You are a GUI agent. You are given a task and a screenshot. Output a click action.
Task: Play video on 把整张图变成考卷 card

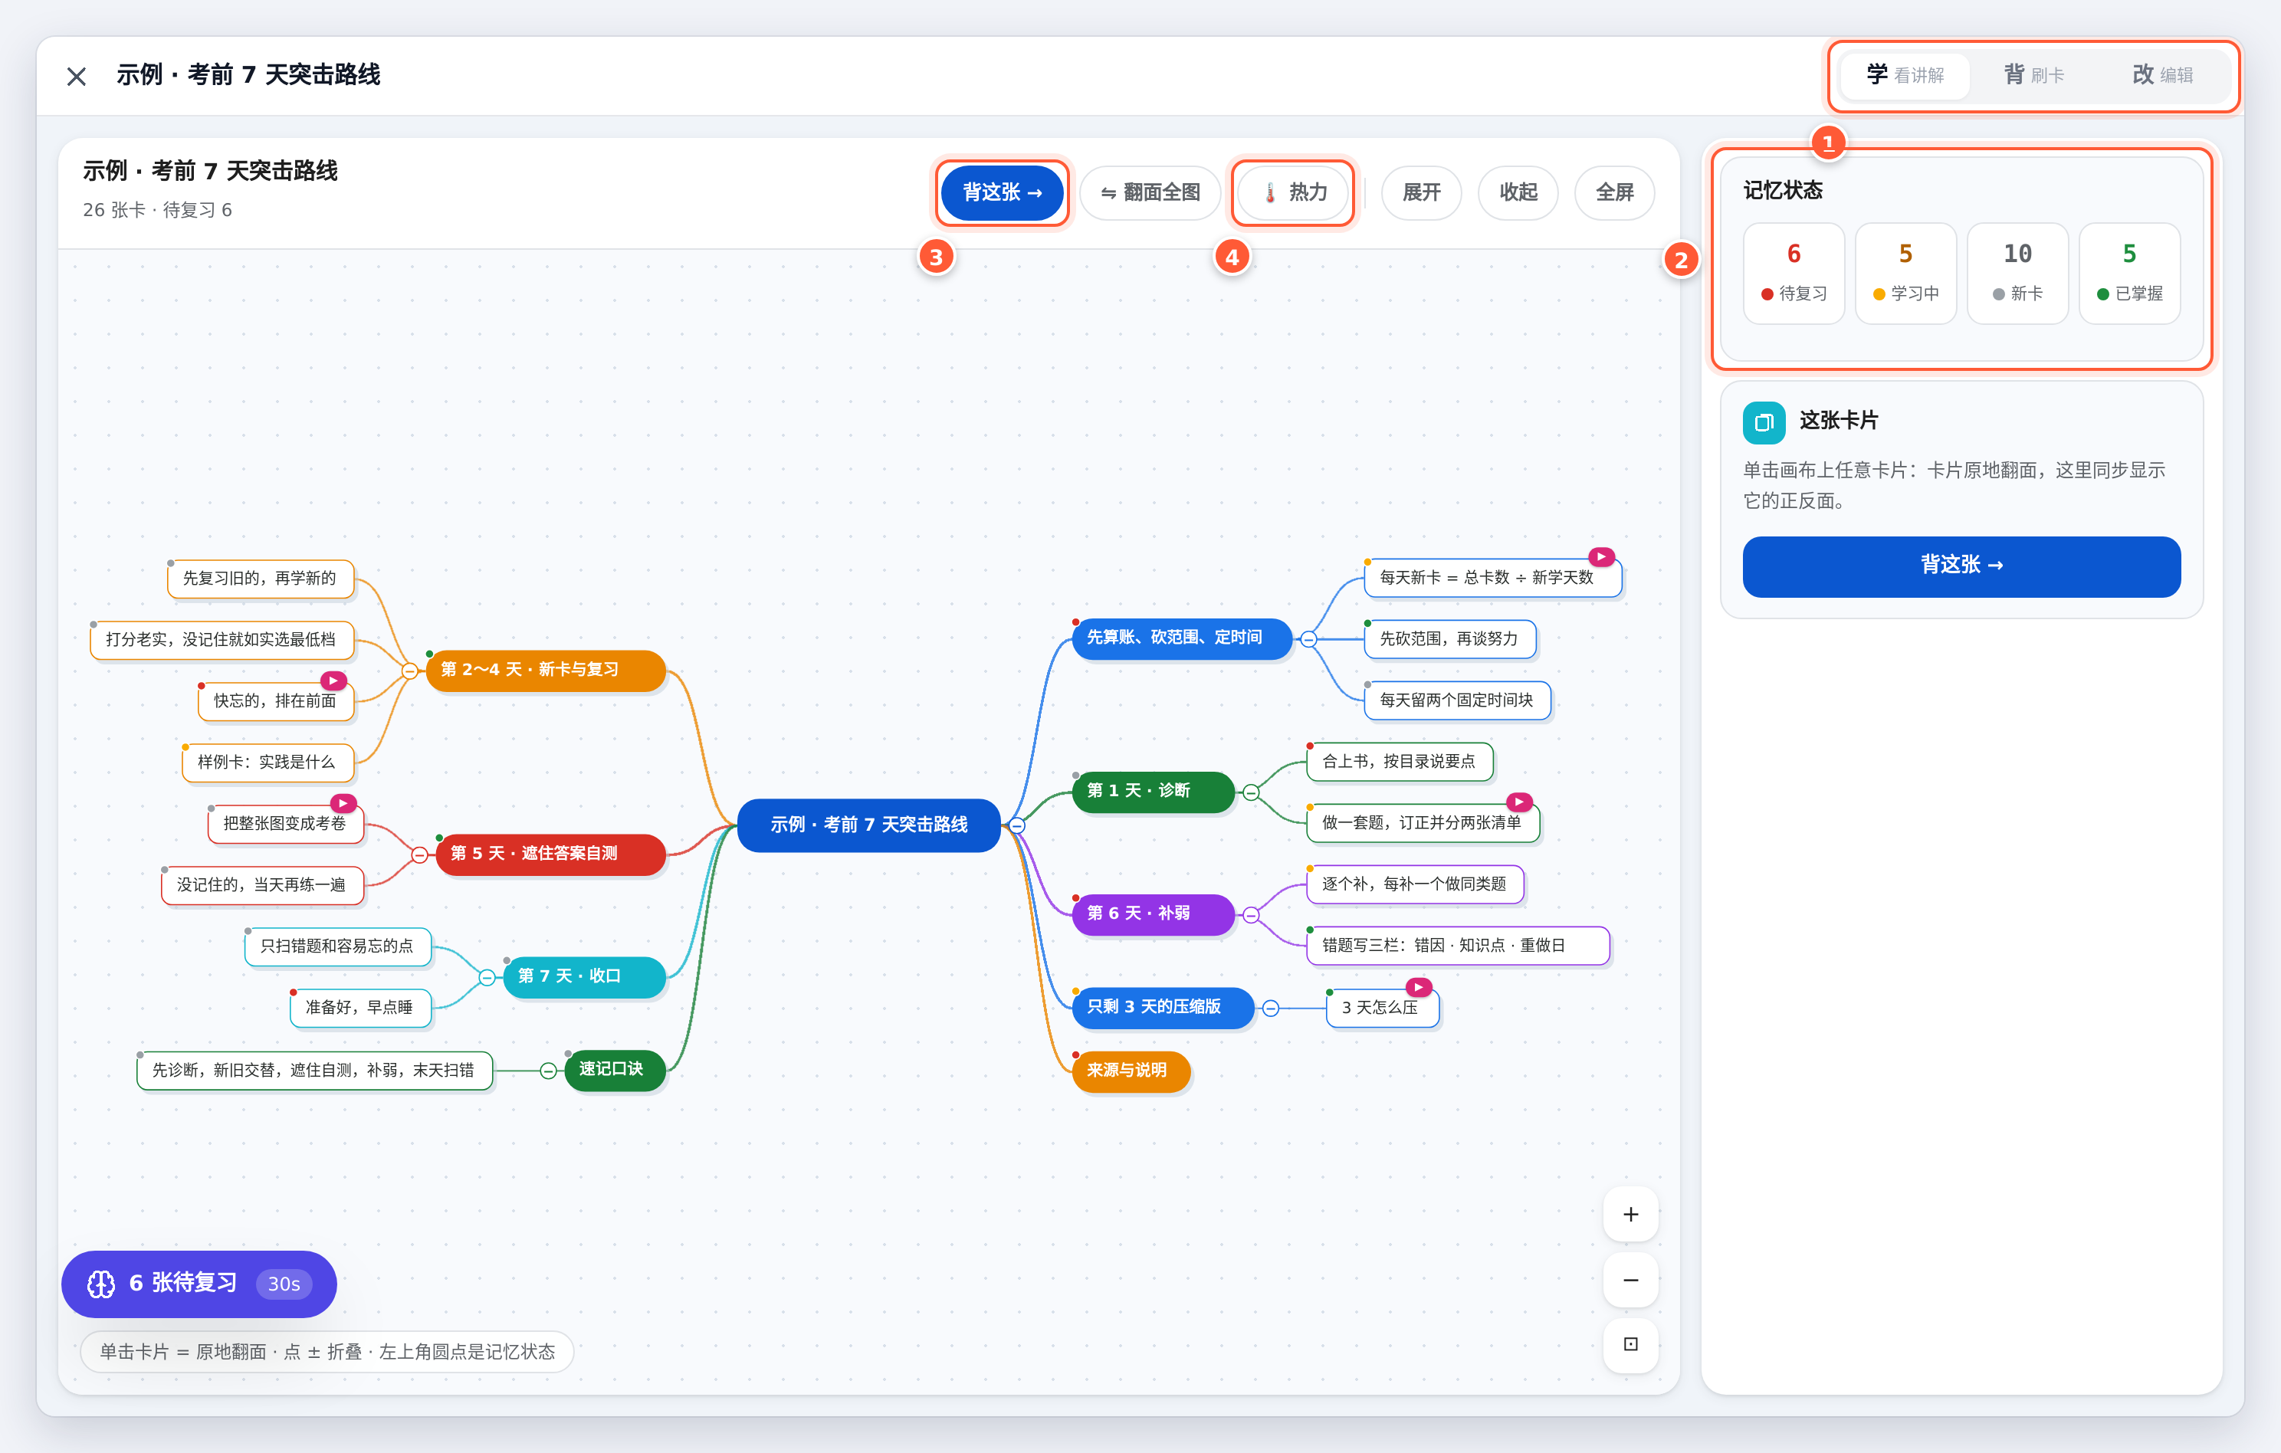[x=343, y=803]
